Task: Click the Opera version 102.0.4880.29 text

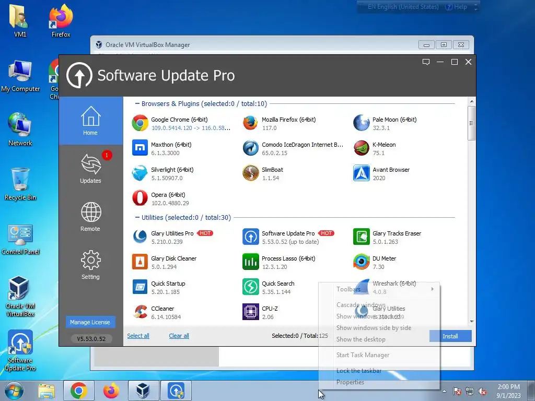Action: [x=170, y=203]
